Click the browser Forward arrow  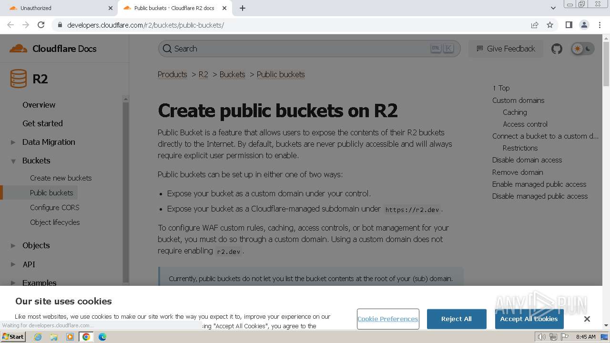[26, 25]
